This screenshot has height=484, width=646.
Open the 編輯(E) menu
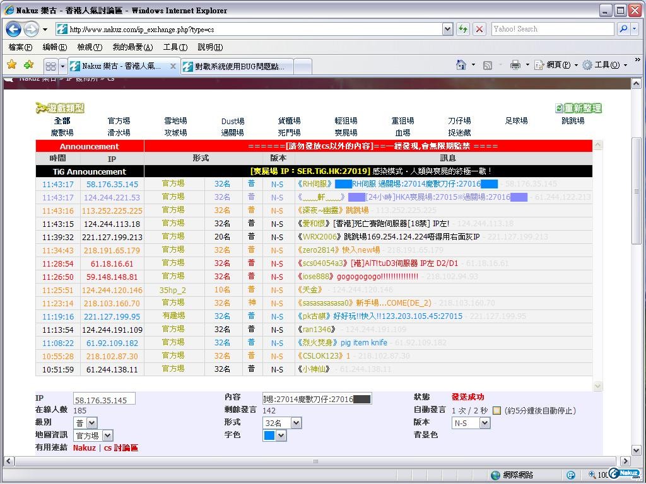point(55,47)
